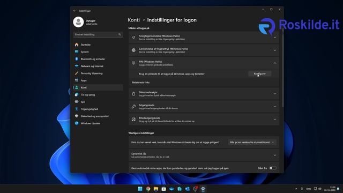
Task: Click the Bluetooth icon in sidebar
Action: tap(77, 59)
